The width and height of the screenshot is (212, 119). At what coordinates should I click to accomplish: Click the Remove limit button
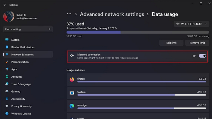[x=197, y=43]
